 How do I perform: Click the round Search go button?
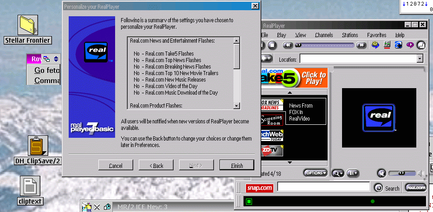tap(378, 188)
